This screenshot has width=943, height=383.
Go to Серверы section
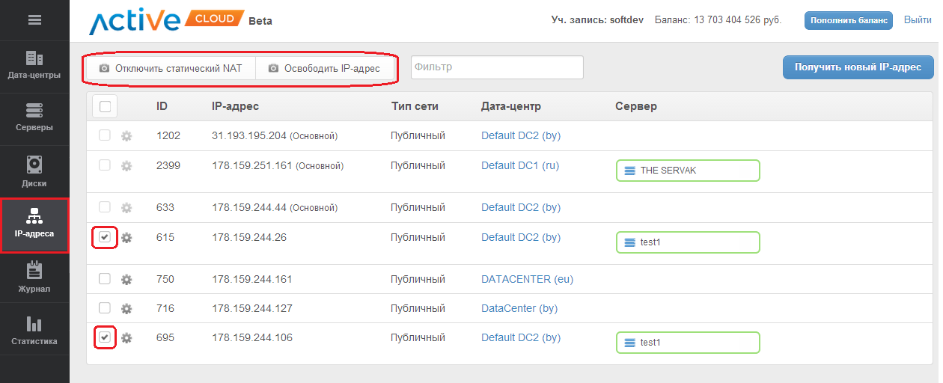(x=34, y=118)
